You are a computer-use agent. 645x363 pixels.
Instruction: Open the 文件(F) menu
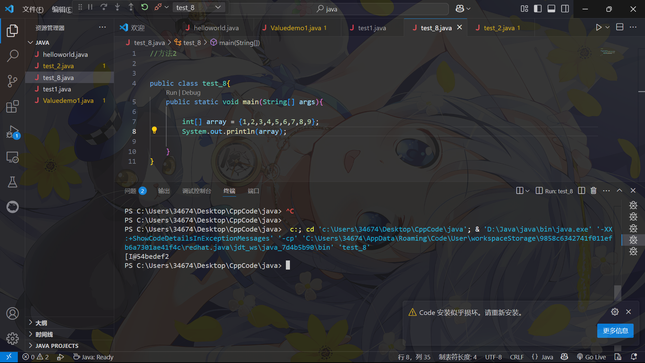33,9
